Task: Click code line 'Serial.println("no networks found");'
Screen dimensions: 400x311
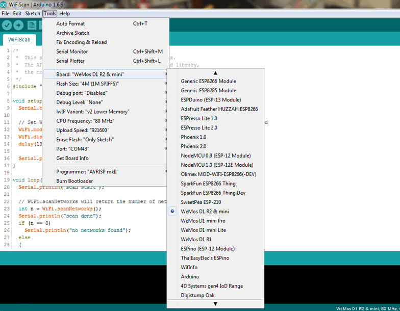Action: click(x=78, y=230)
